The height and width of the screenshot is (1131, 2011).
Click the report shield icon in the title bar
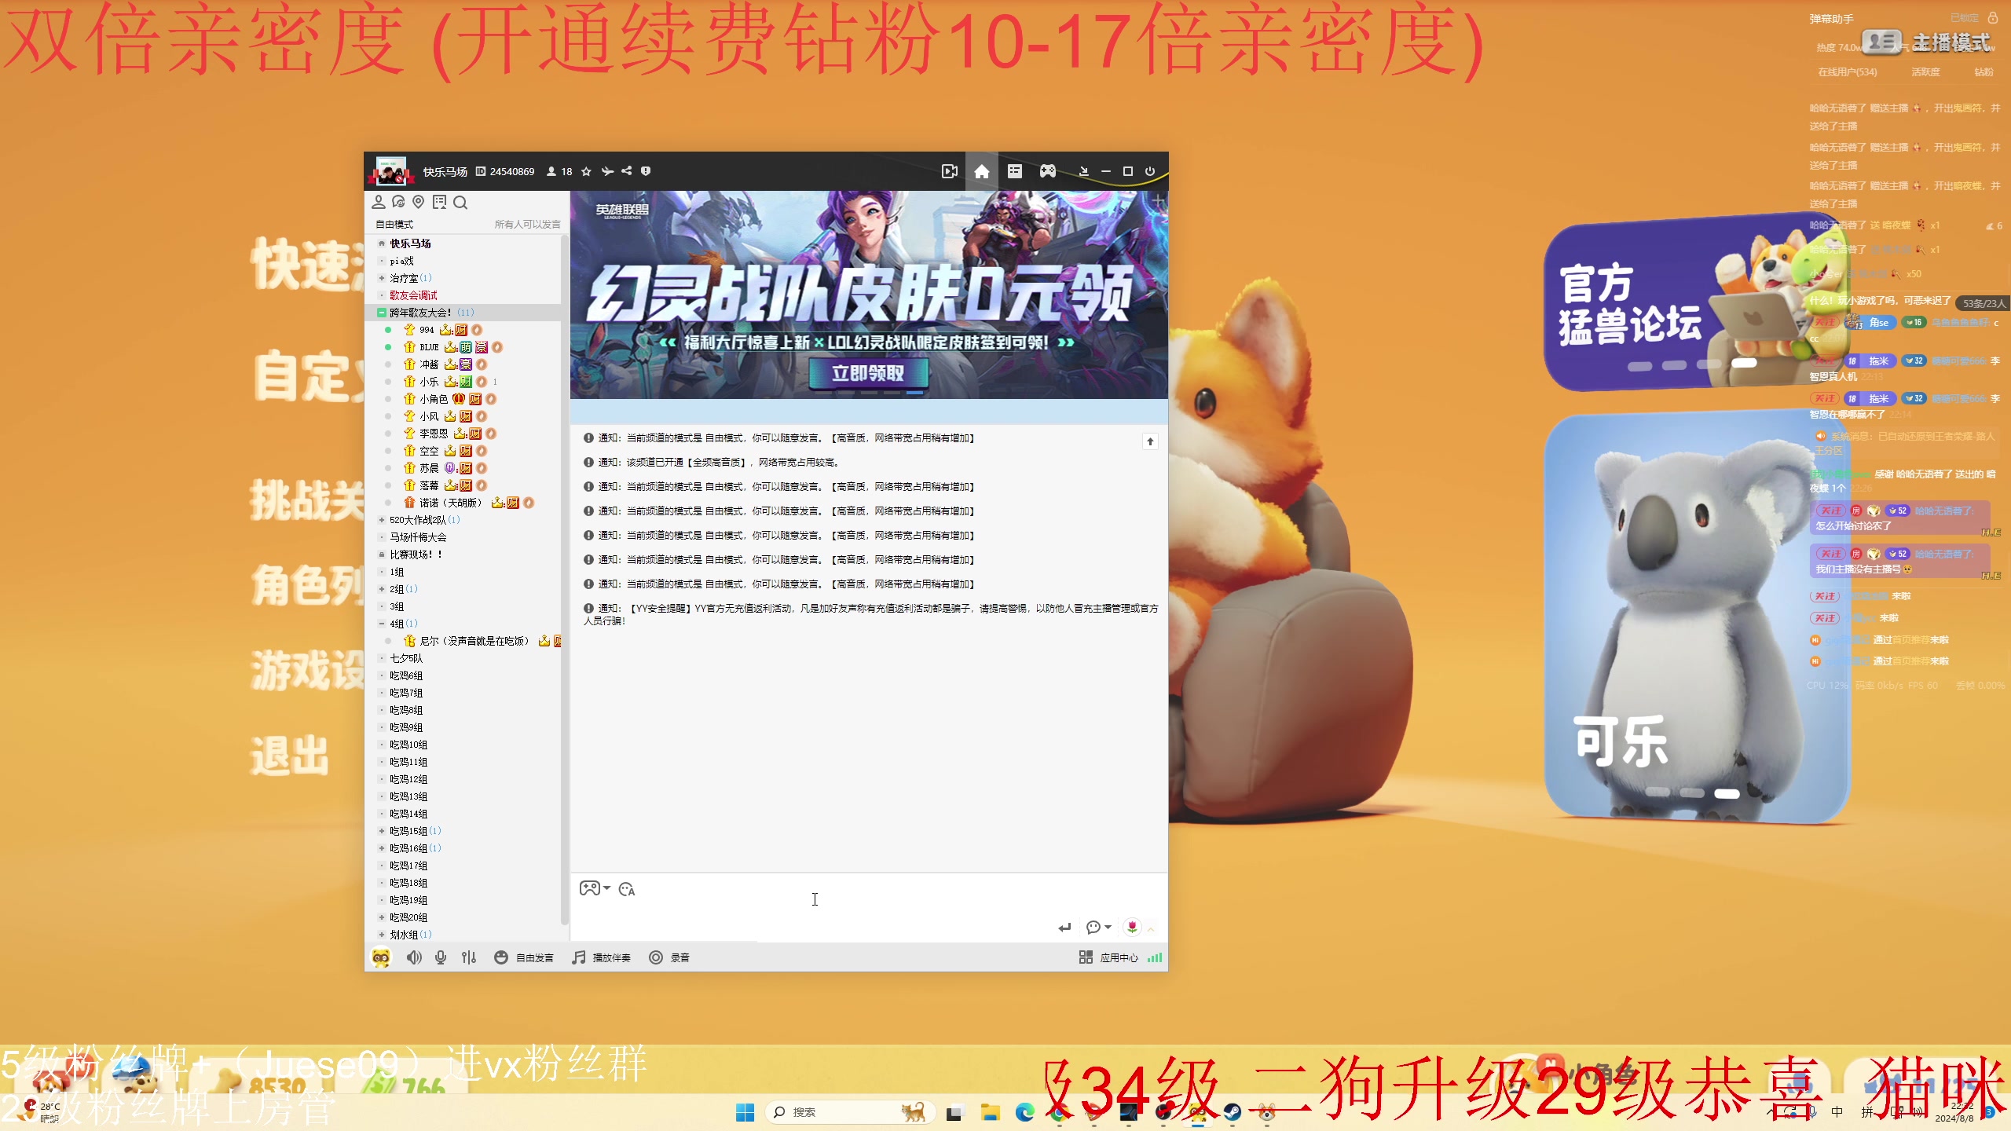(x=646, y=171)
